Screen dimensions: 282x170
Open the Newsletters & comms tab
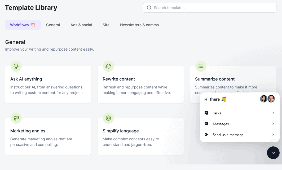click(x=139, y=25)
